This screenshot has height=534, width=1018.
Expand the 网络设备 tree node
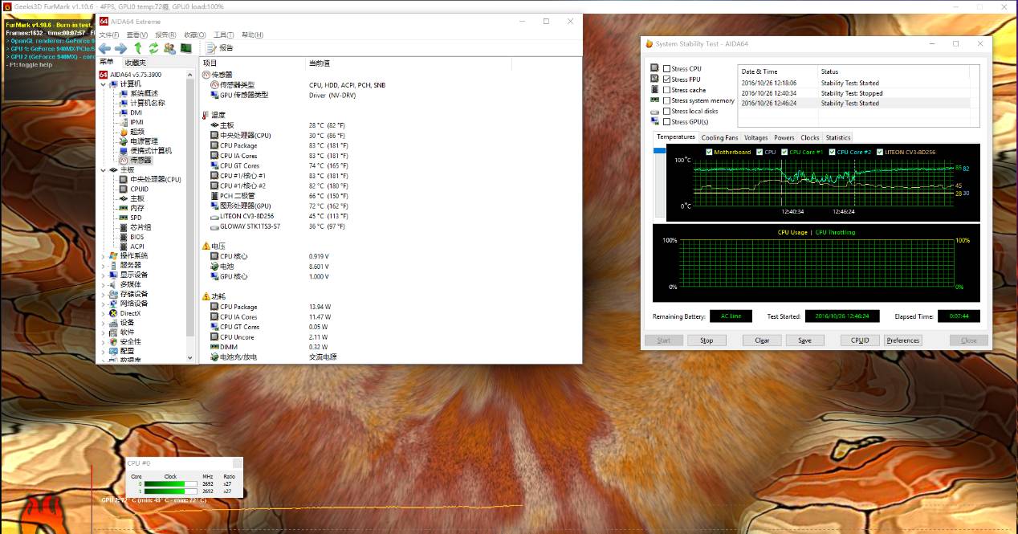click(x=103, y=304)
